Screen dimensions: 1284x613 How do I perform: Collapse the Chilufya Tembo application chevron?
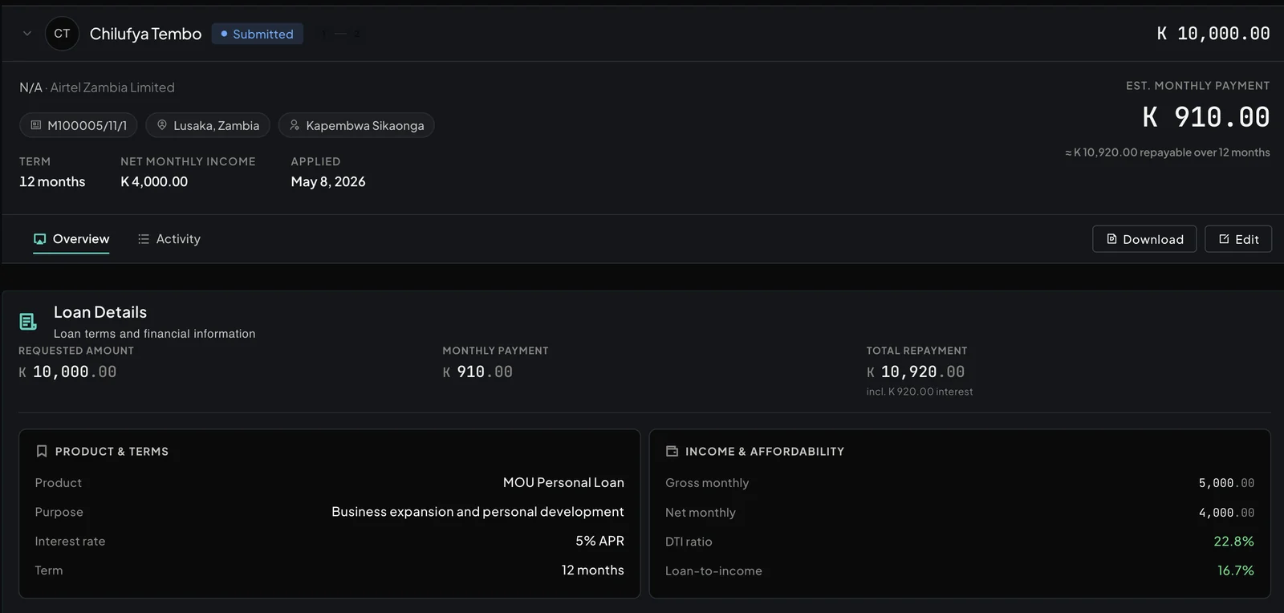click(x=27, y=34)
